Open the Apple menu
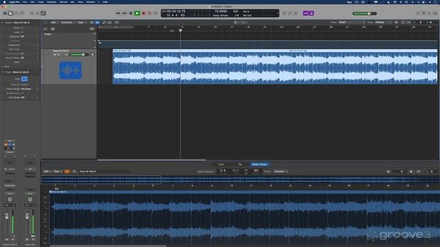Viewport: 440px width, 247px height. [4, 2]
